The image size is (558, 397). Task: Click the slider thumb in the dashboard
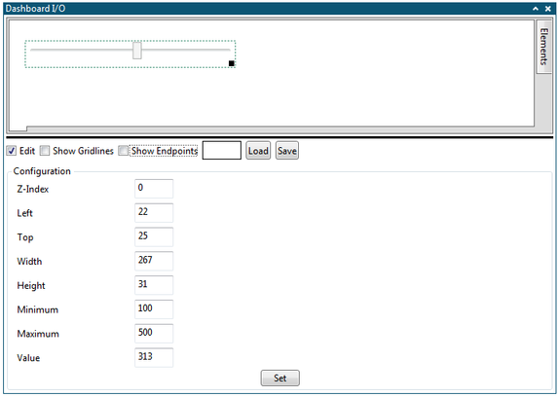click(137, 51)
